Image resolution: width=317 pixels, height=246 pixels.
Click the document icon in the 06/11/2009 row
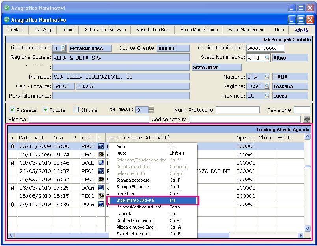[x=101, y=146]
